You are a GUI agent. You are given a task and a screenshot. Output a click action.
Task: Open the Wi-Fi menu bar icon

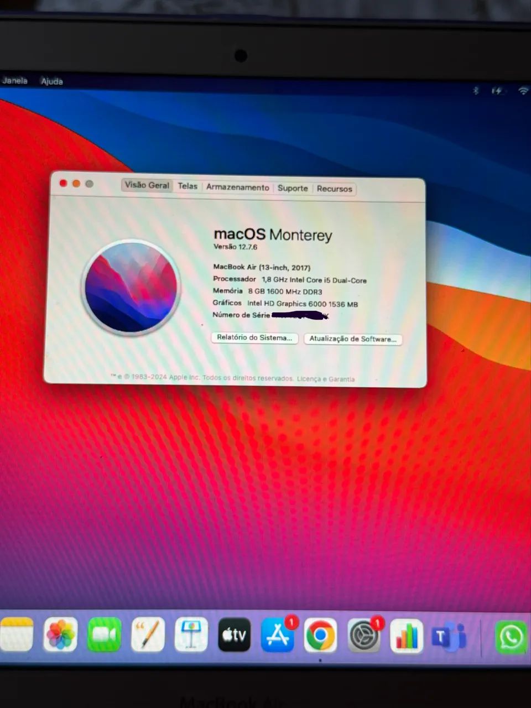523,91
